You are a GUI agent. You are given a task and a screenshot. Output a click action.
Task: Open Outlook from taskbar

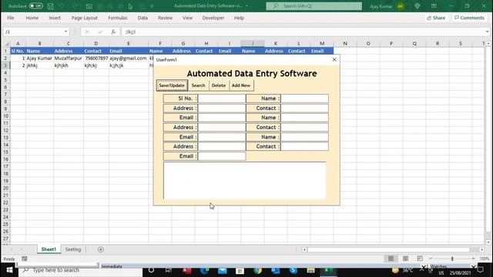click(276, 270)
